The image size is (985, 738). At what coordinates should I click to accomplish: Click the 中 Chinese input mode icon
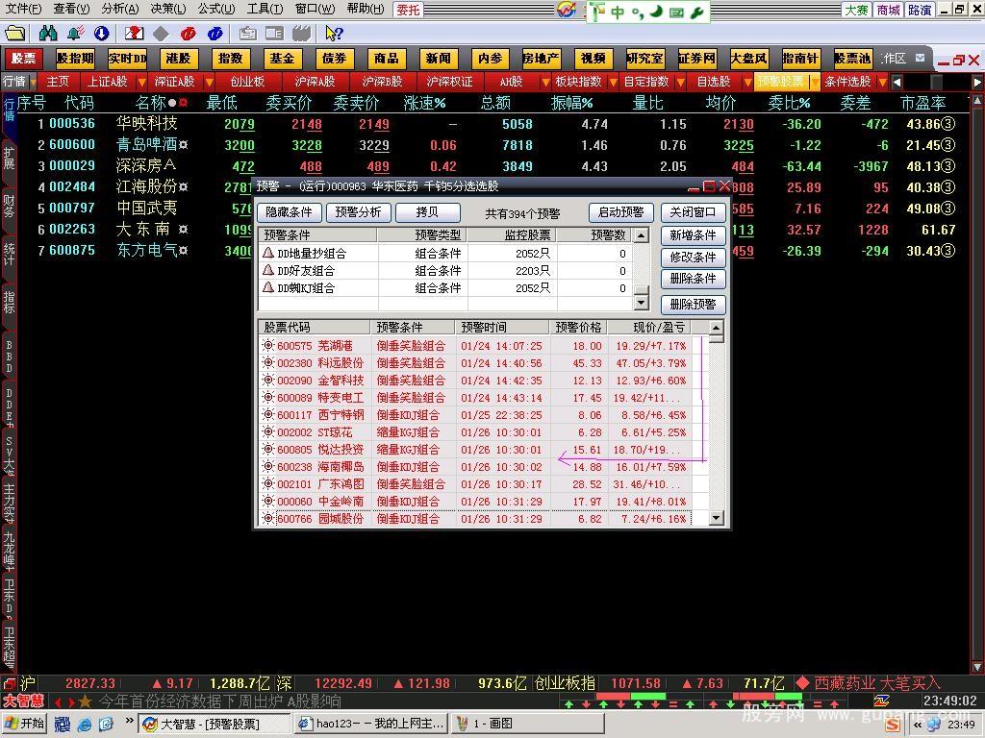pos(618,12)
